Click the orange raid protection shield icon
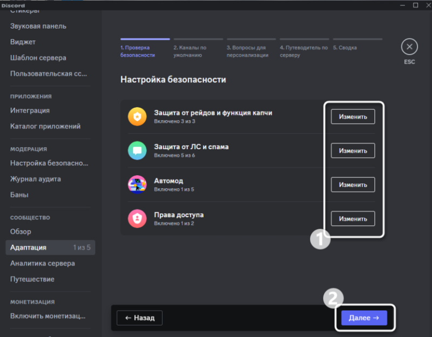The height and width of the screenshot is (337, 432). coord(137,116)
